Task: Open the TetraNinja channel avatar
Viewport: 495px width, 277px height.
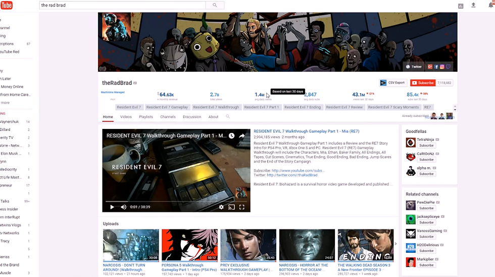Action: pyautogui.click(x=410, y=143)
